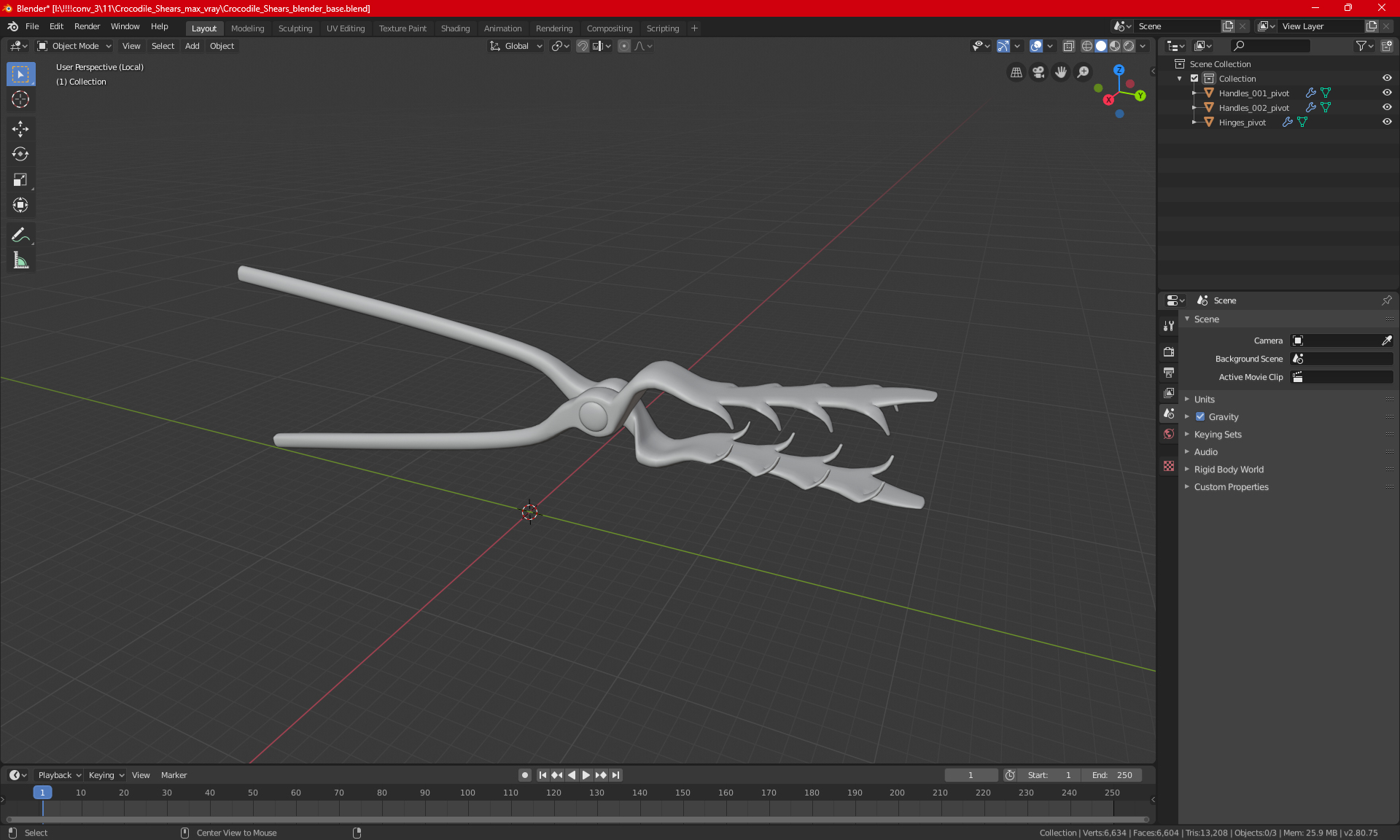The image size is (1400, 840).
Task: Select the Measure tool
Action: [x=20, y=260]
